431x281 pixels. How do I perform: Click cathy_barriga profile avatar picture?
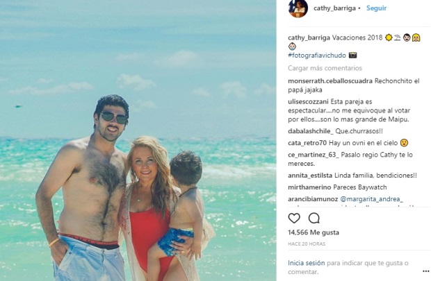click(298, 8)
